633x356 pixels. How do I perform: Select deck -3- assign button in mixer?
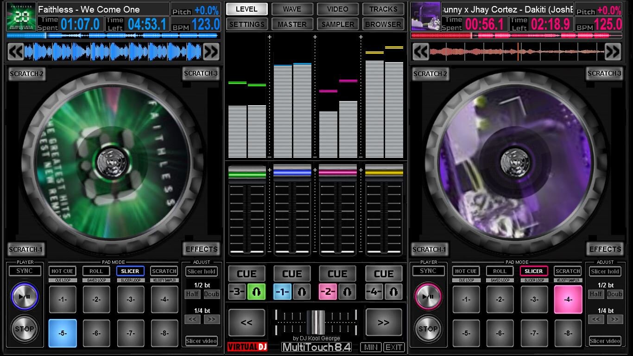(237, 292)
